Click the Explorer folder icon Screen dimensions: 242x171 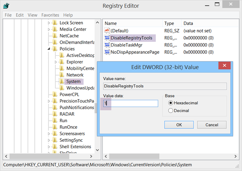coord(62,62)
